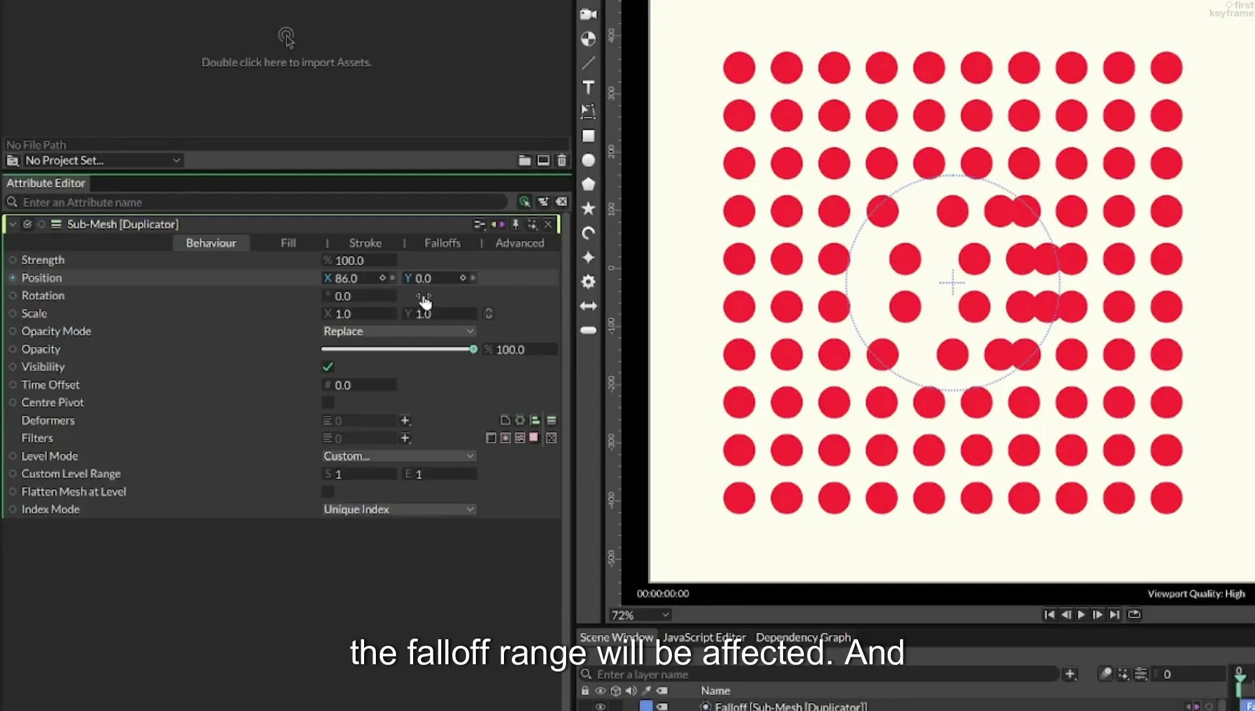Select the Ellipse shape tool

[x=588, y=160]
